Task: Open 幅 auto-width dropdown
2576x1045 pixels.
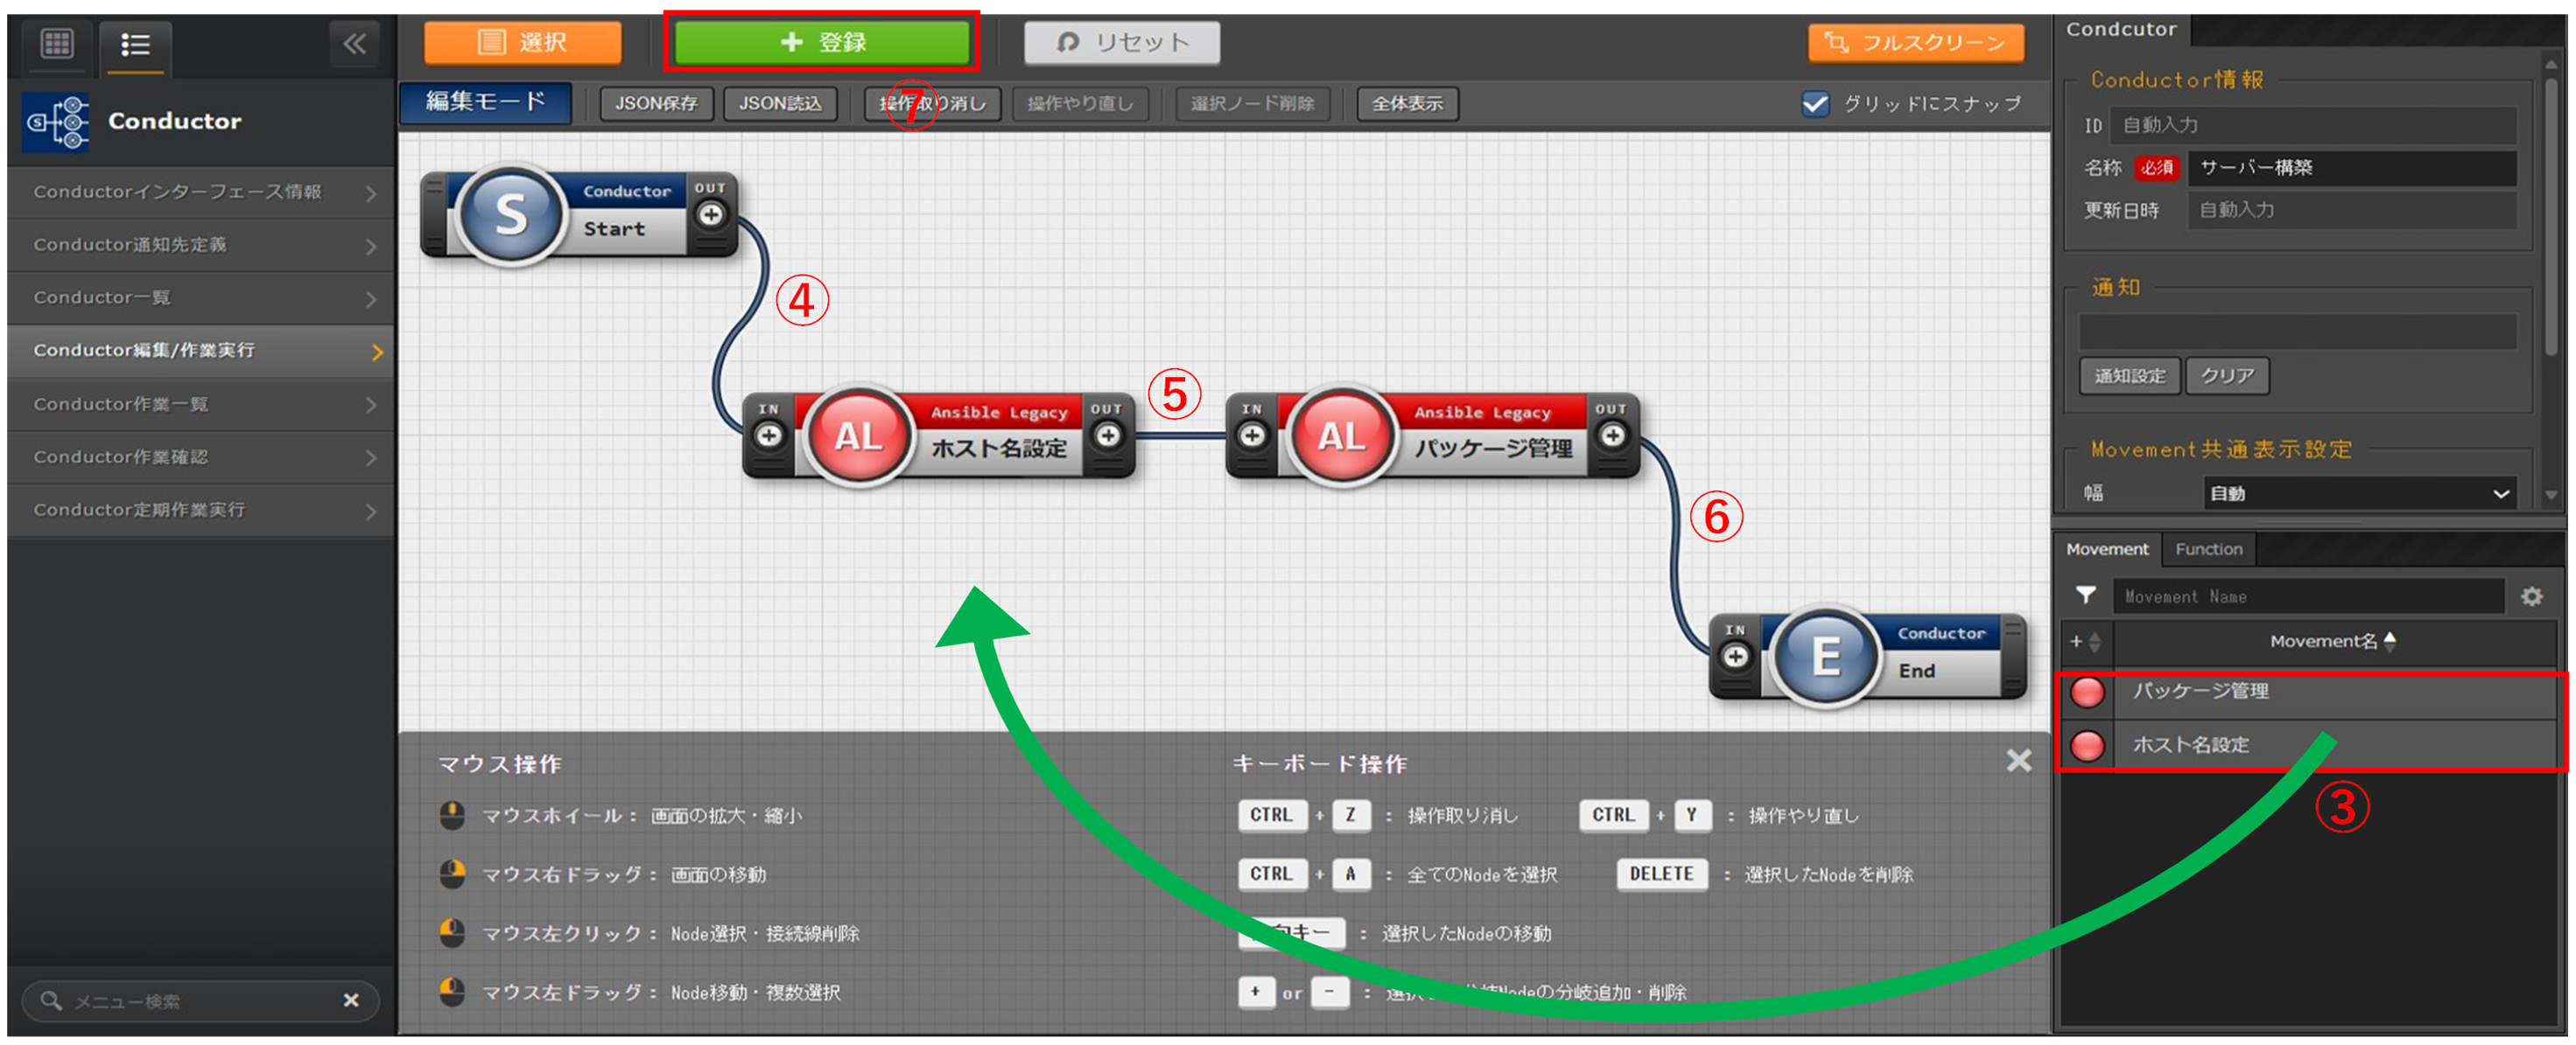Action: pyautogui.click(x=2358, y=493)
